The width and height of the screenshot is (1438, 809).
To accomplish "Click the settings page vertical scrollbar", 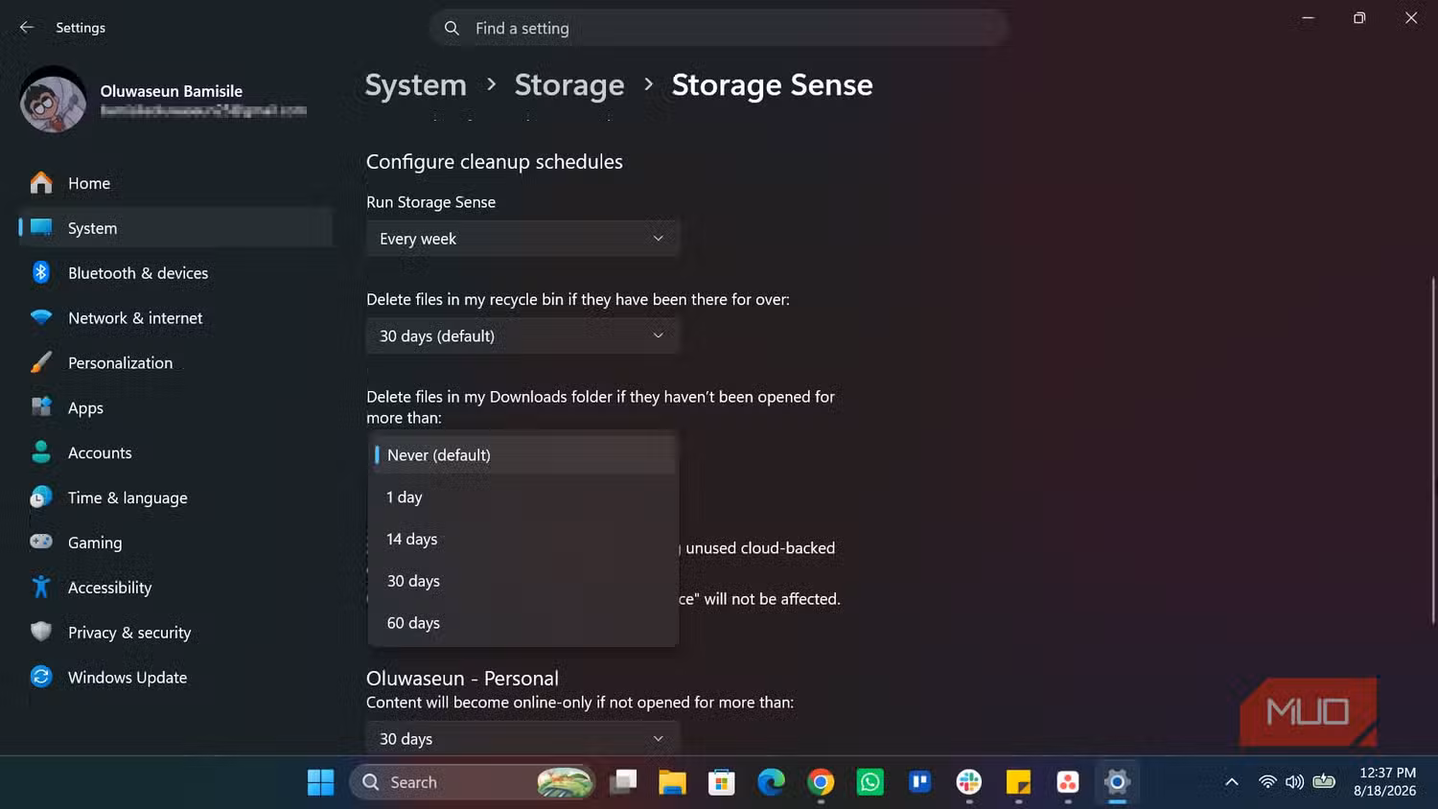I will (x=1433, y=451).
